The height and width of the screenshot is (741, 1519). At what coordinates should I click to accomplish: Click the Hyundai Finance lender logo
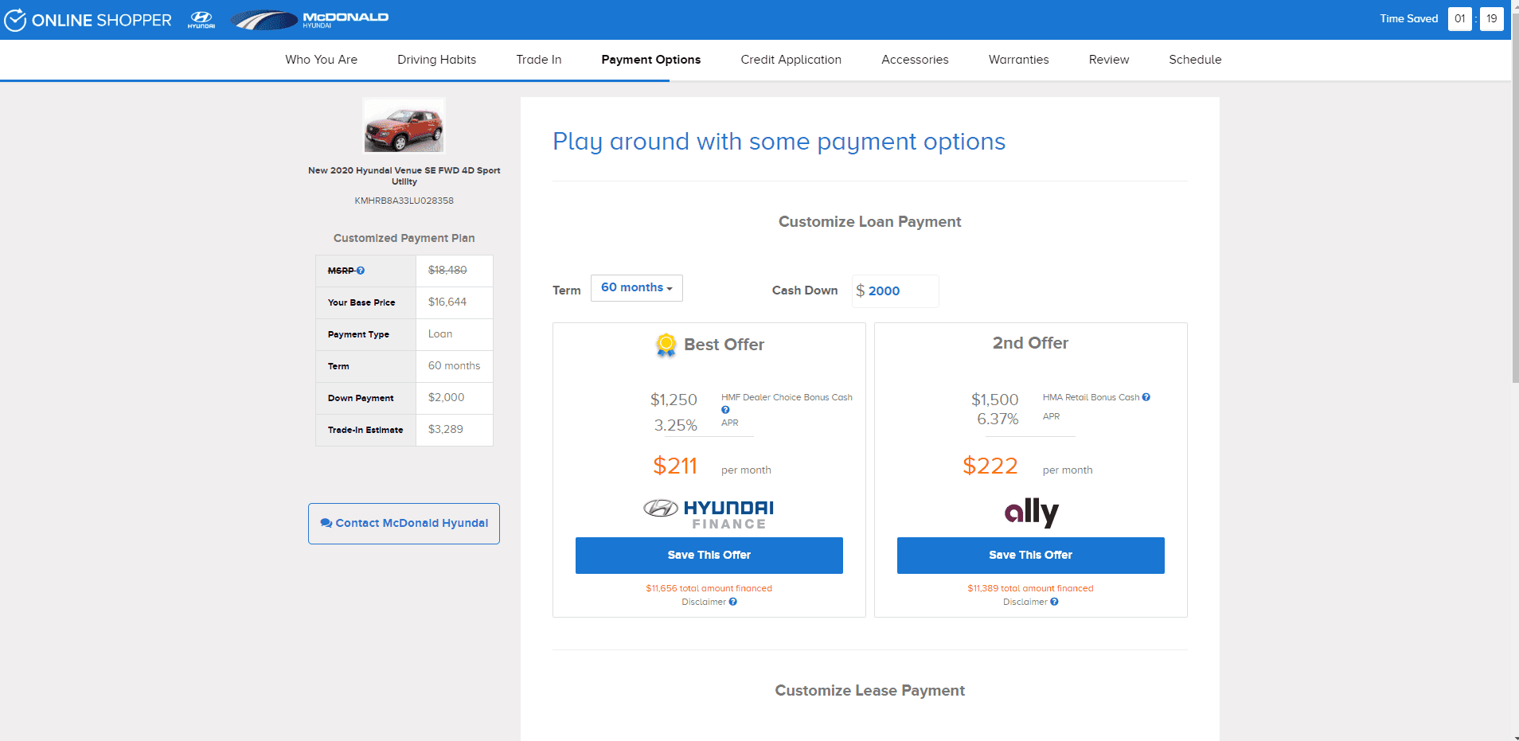pos(709,514)
